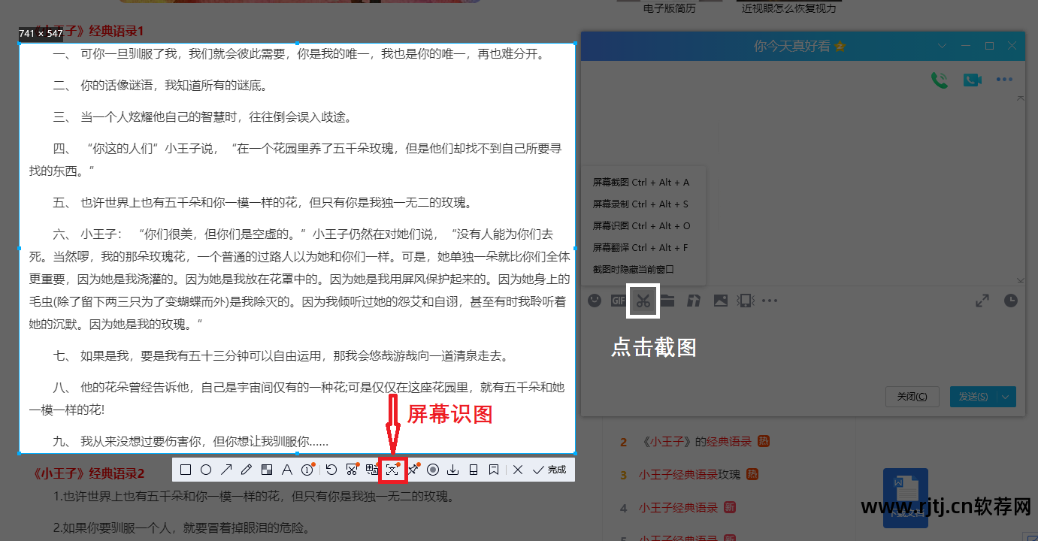
Task: Save the screenshot with the download icon
Action: click(x=453, y=470)
